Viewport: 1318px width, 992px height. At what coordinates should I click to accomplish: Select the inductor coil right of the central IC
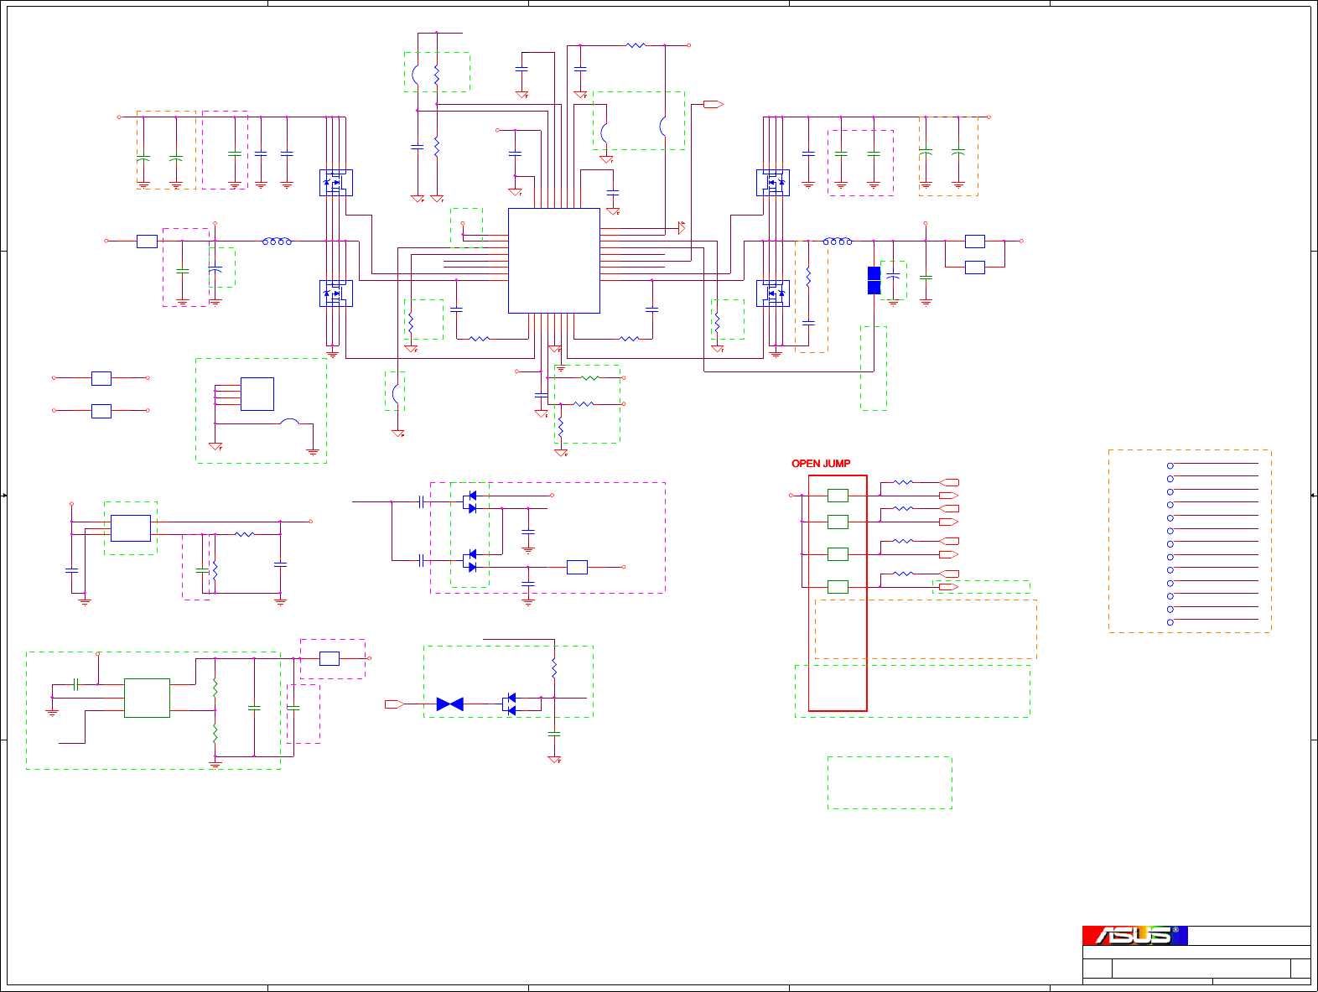point(838,242)
